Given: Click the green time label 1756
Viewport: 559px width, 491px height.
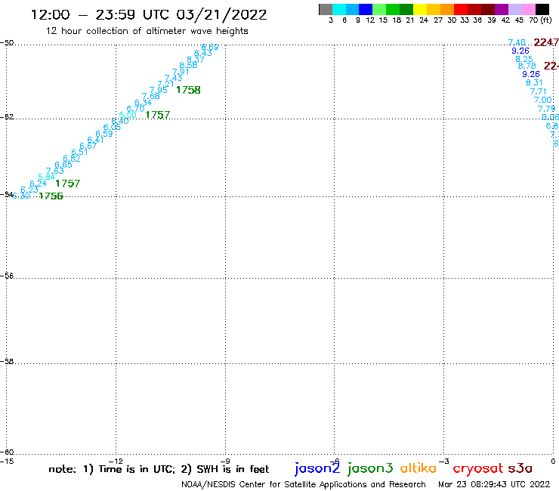Looking at the screenshot, I should pos(51,196).
